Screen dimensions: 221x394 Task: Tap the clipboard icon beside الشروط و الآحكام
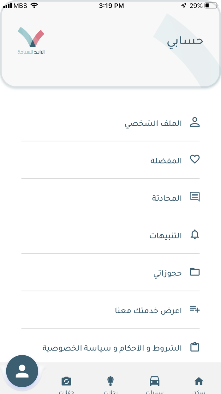(x=195, y=346)
